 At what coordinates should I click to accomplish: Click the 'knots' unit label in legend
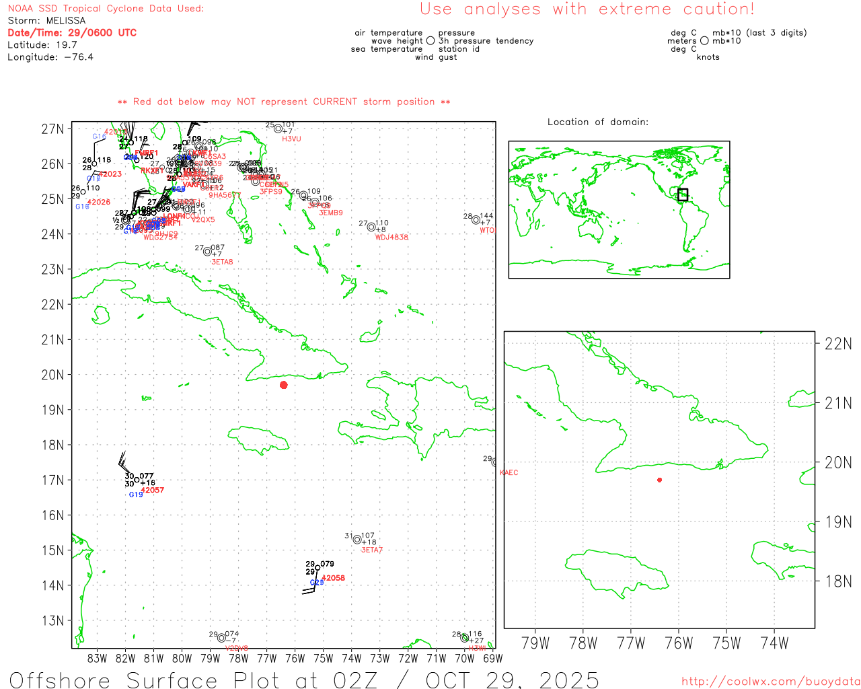point(708,57)
